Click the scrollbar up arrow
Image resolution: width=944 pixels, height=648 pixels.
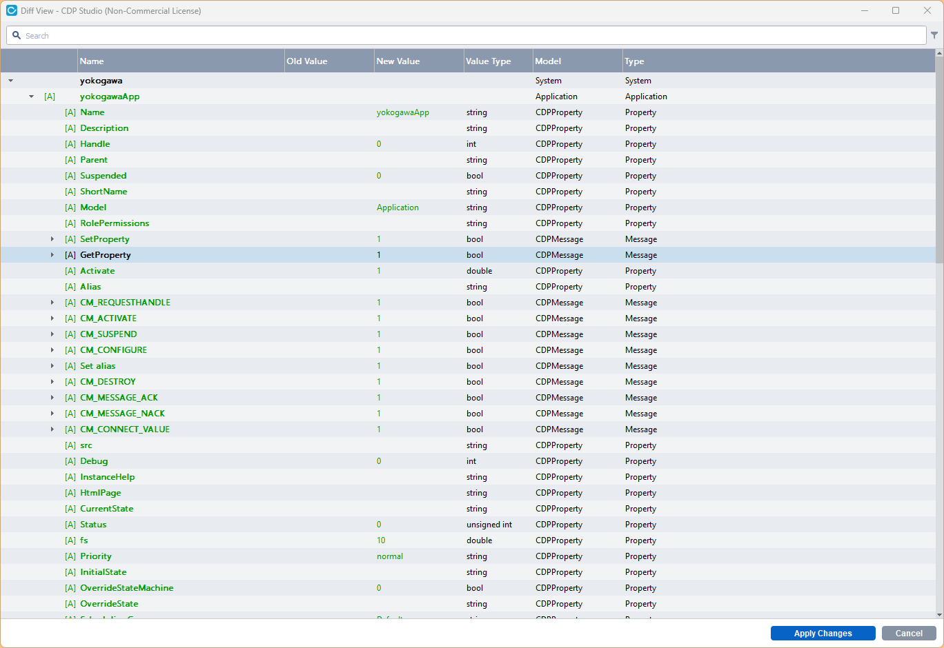click(939, 52)
